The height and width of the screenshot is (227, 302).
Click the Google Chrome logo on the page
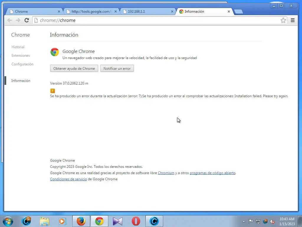[x=55, y=52]
